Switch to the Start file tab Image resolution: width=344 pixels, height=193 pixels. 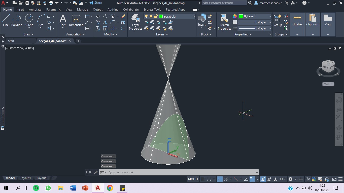tap(11, 41)
